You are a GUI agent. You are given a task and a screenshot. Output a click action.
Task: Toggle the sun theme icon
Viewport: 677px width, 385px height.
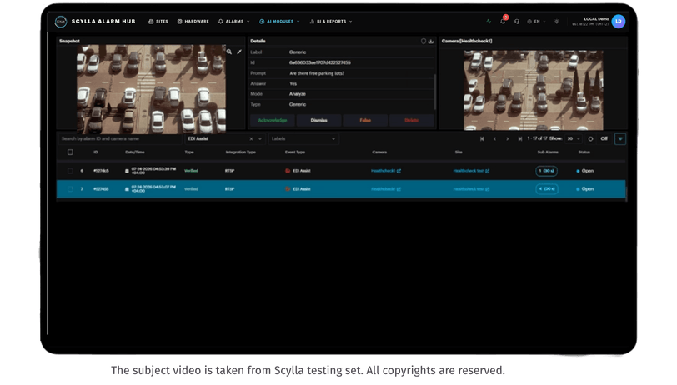(557, 21)
